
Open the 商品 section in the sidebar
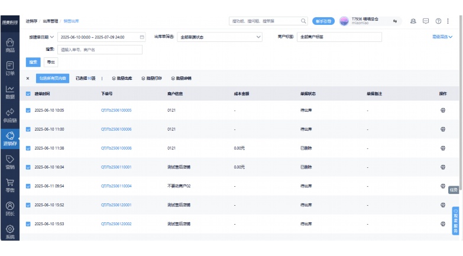coord(9,46)
